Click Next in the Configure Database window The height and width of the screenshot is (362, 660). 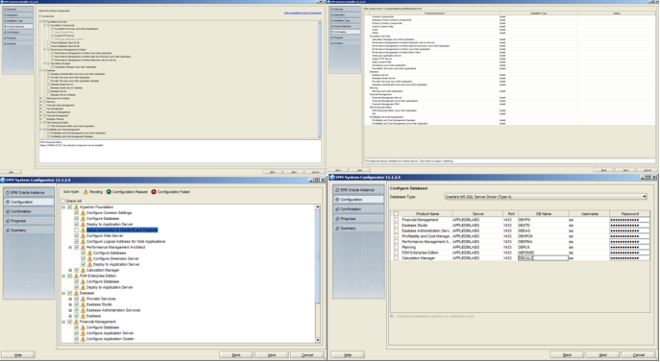click(x=602, y=355)
